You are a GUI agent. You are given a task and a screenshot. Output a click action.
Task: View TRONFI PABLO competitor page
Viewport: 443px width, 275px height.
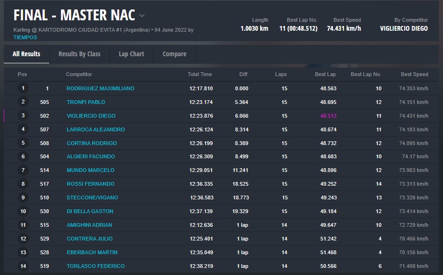pyautogui.click(x=86, y=102)
